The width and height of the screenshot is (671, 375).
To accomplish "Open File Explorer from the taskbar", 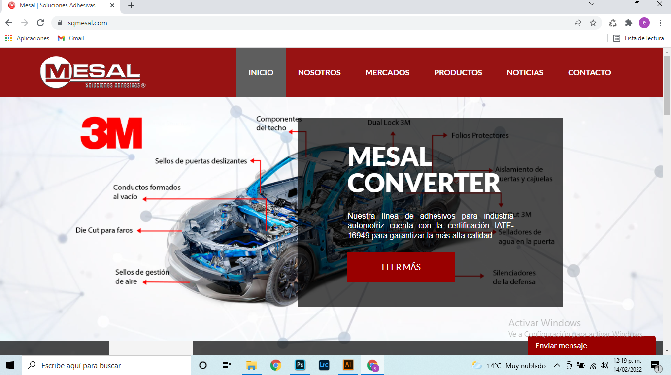I will tap(251, 365).
